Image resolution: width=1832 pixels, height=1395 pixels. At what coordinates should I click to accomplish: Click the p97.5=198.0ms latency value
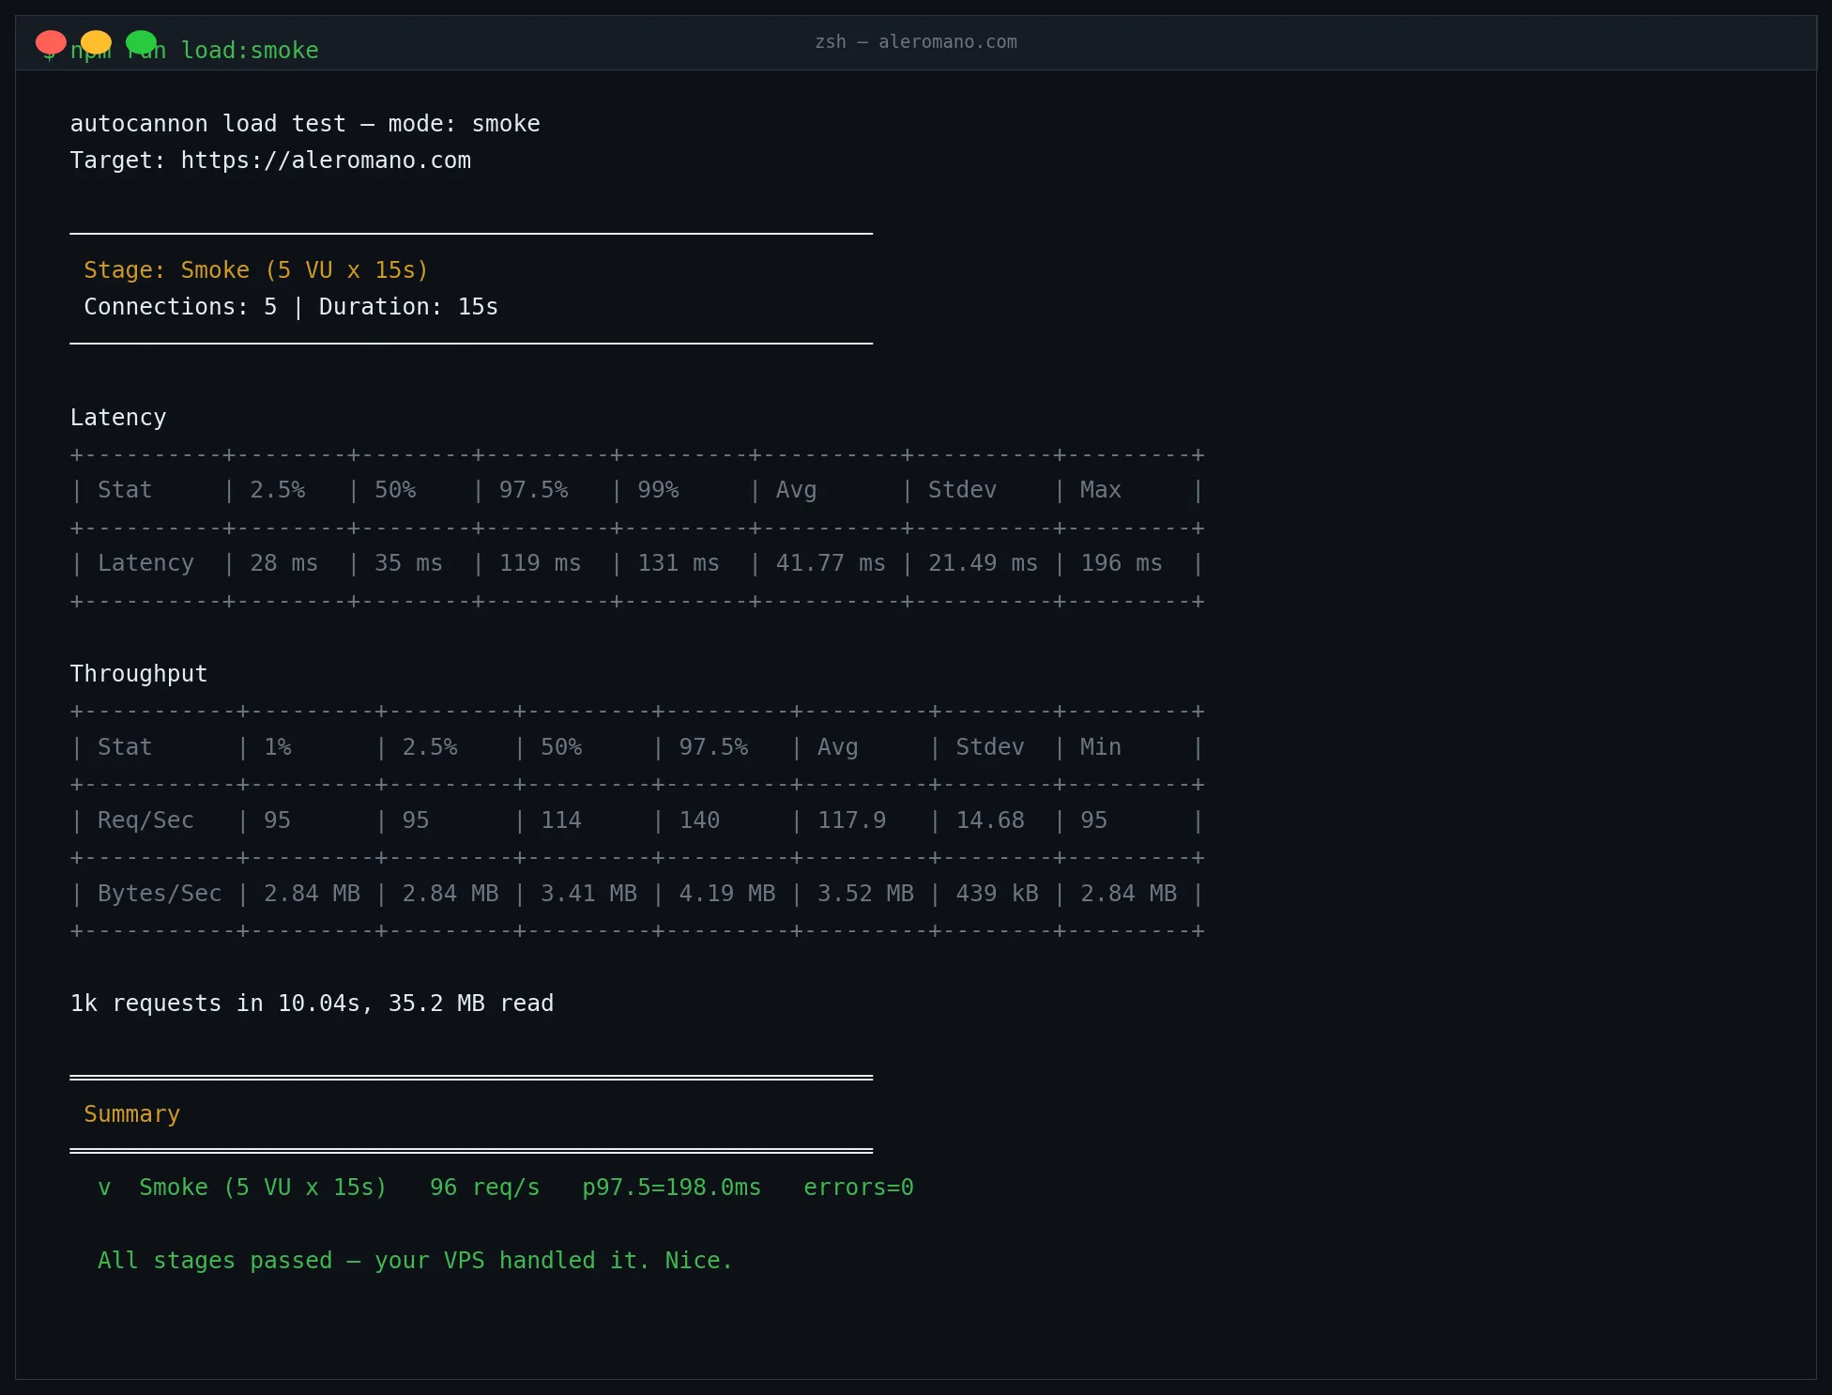pos(672,1188)
